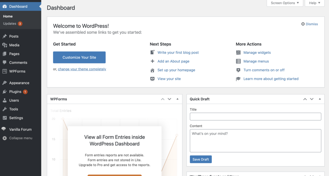Viewport: 329px width, 176px height.
Task: Open Learn more about getting started link
Action: tap(271, 79)
